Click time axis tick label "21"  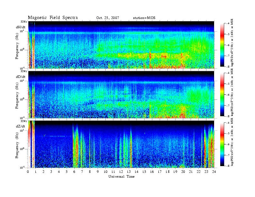191,172
